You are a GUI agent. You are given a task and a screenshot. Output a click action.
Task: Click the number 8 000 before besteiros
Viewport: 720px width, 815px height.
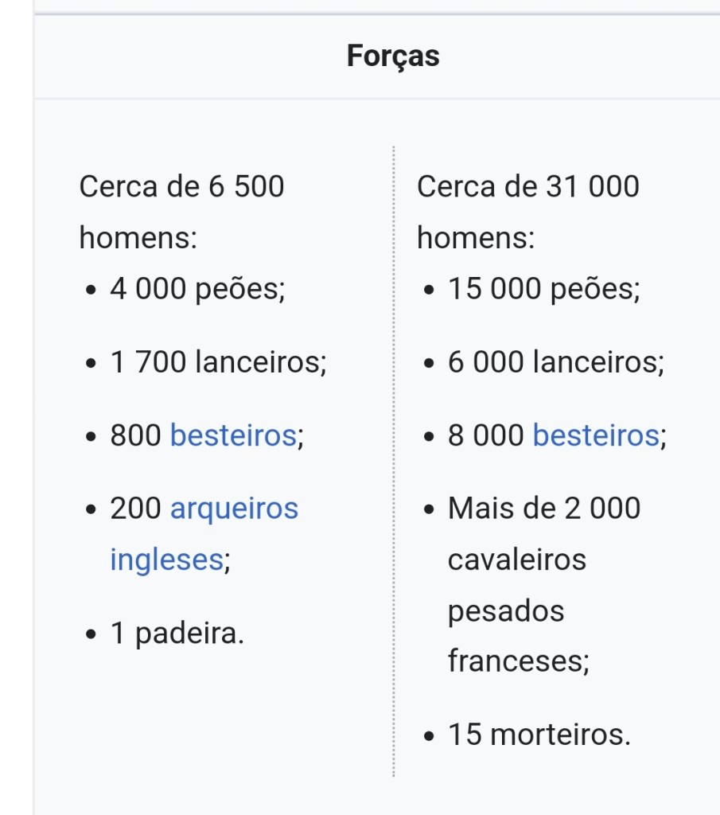(485, 436)
